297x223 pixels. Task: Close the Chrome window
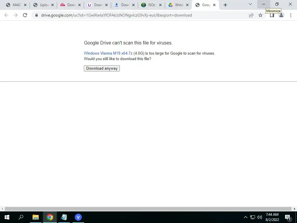[x=290, y=4]
